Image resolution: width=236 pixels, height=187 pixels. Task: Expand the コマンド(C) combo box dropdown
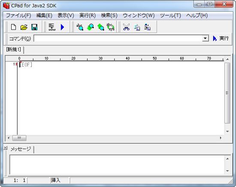[x=205, y=38]
